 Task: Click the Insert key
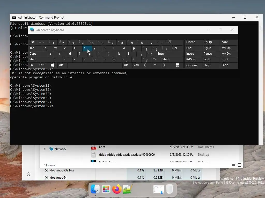tap(193, 54)
